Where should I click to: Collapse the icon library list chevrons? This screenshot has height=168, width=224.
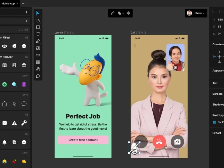(27, 21)
